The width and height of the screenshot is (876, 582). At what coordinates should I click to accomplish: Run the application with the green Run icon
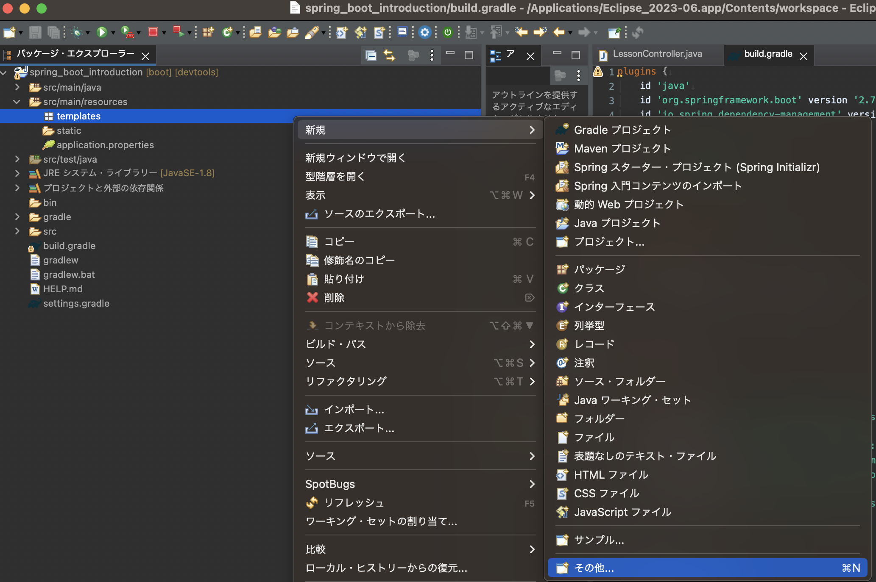pos(102,32)
